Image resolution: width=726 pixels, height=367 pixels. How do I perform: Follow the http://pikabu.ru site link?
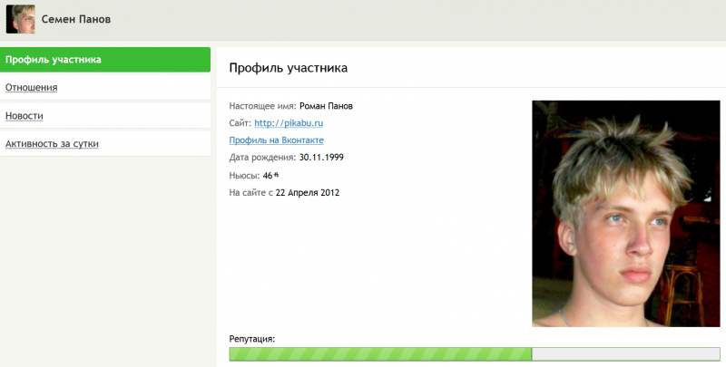289,123
